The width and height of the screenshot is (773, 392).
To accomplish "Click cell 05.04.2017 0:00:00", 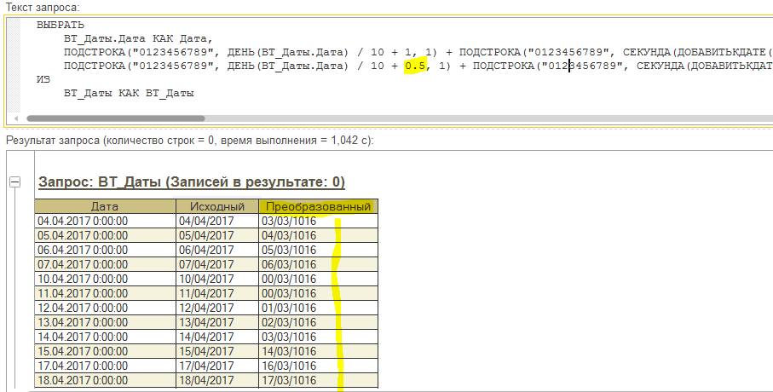I will (x=105, y=235).
